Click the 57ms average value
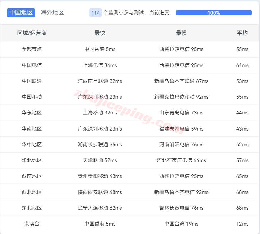 [x=242, y=160]
